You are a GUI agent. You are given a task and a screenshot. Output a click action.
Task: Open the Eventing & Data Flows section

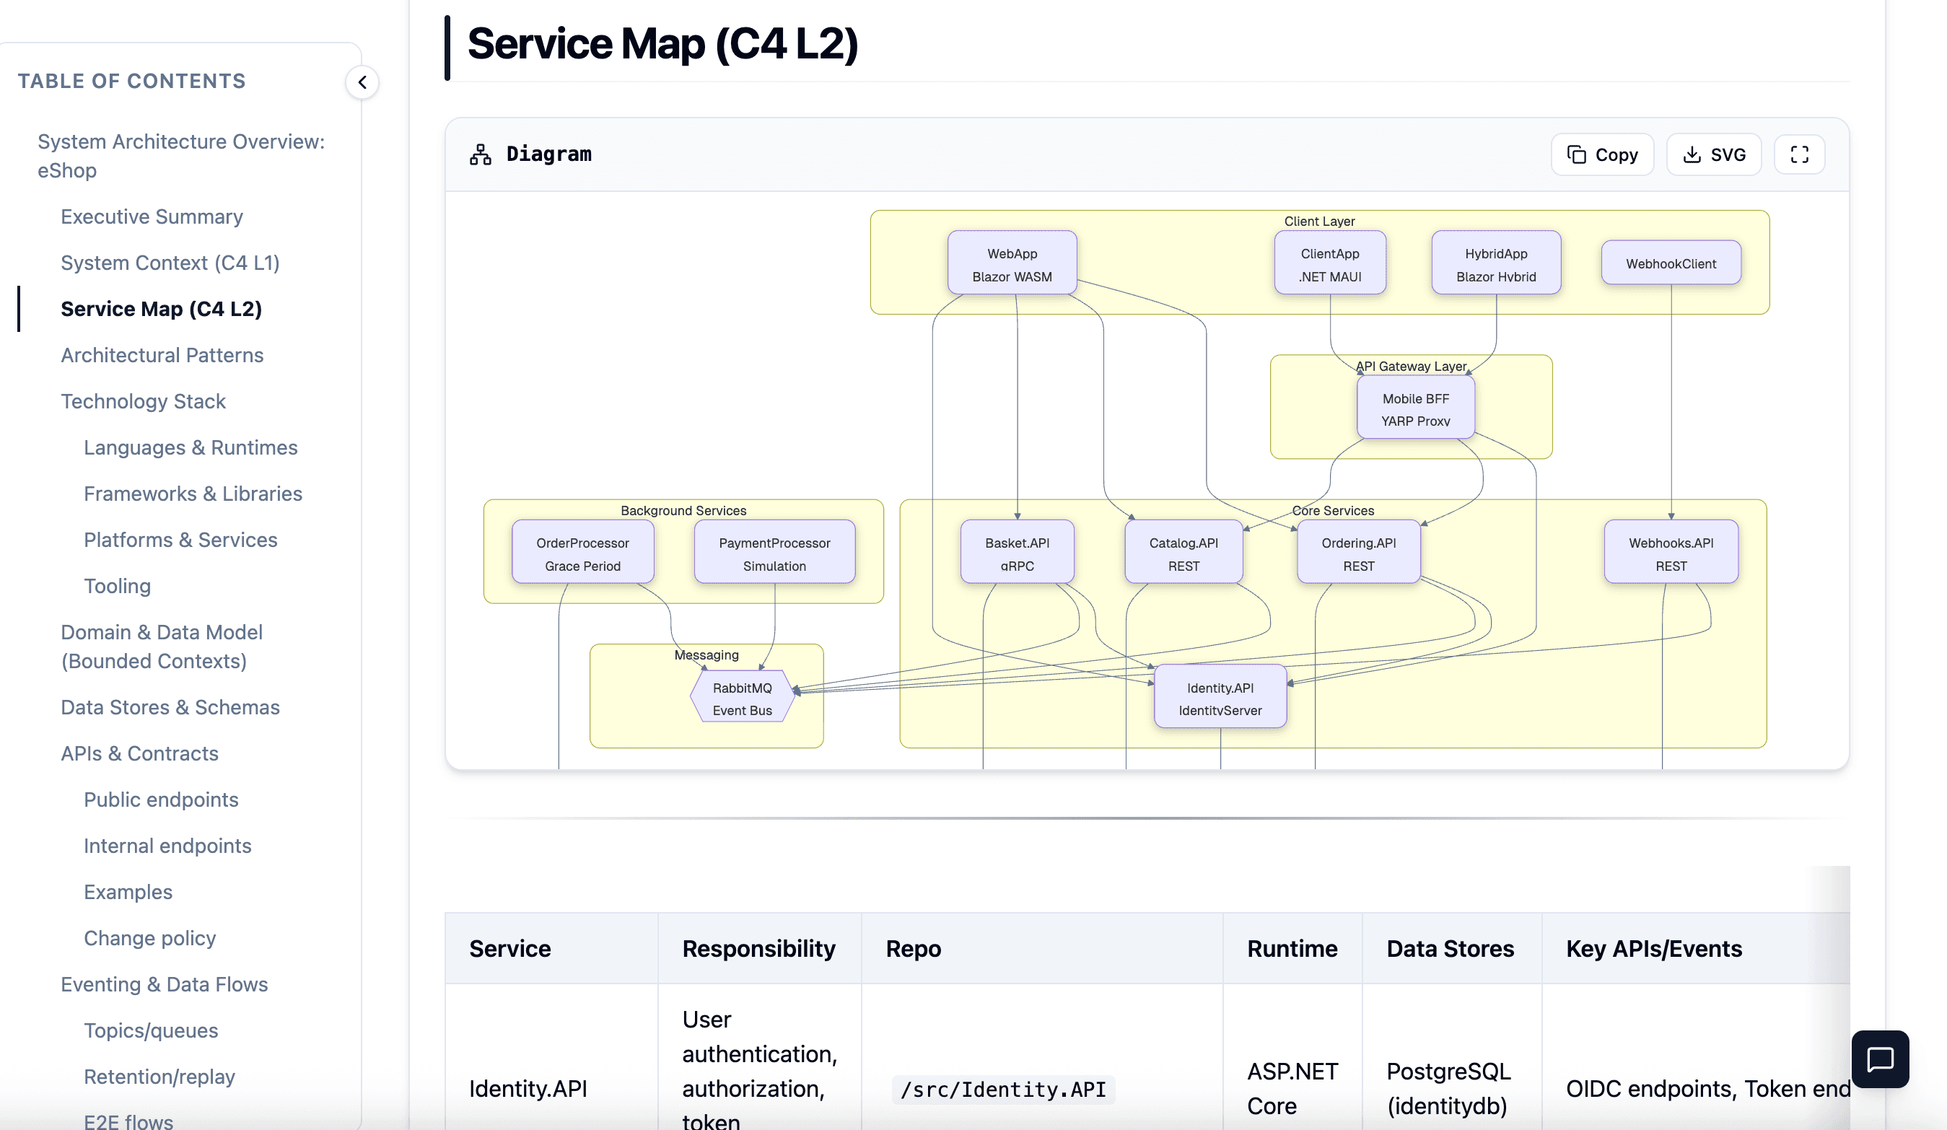(x=164, y=984)
